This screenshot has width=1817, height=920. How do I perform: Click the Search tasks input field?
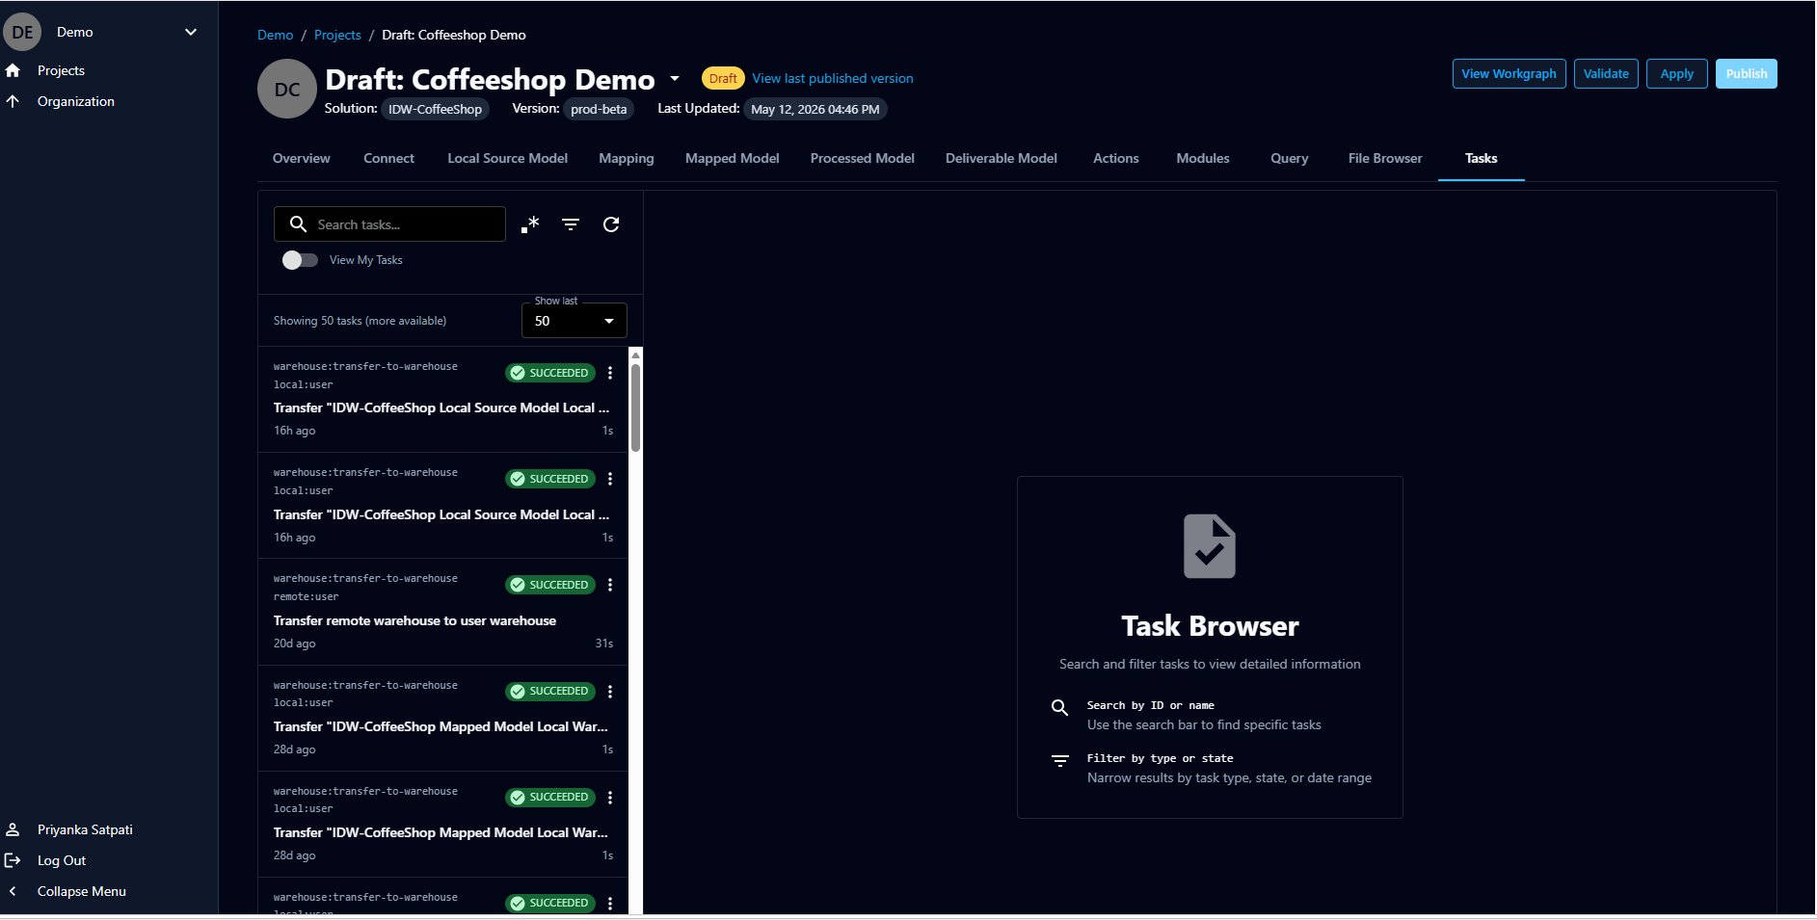[389, 223]
